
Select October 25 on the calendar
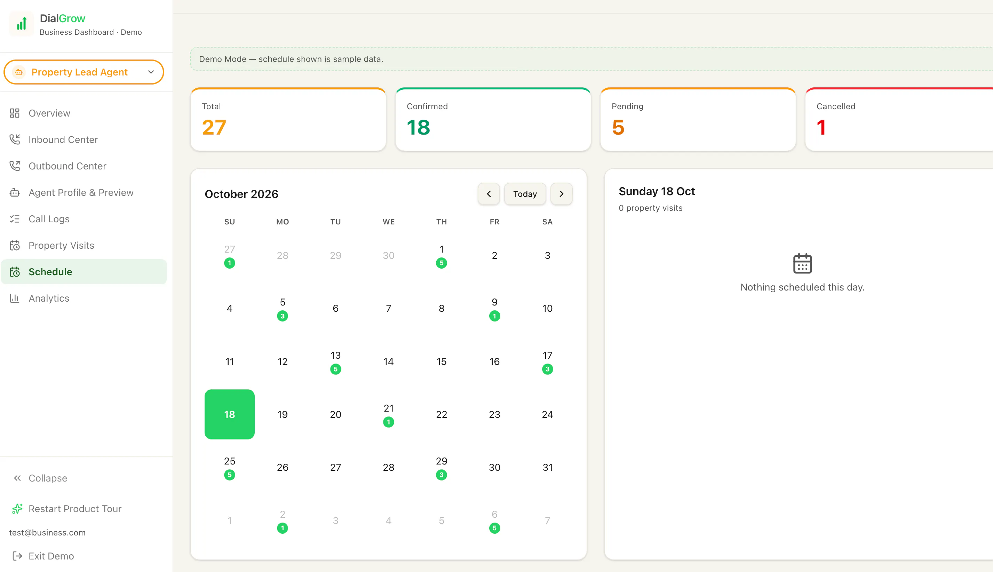(229, 467)
